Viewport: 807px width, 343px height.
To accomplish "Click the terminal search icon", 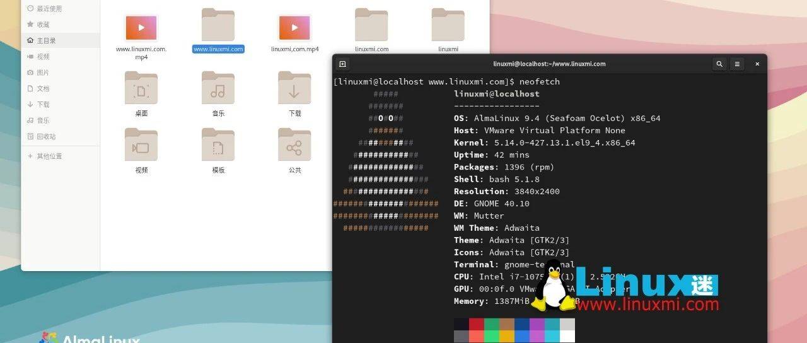I will [x=719, y=64].
